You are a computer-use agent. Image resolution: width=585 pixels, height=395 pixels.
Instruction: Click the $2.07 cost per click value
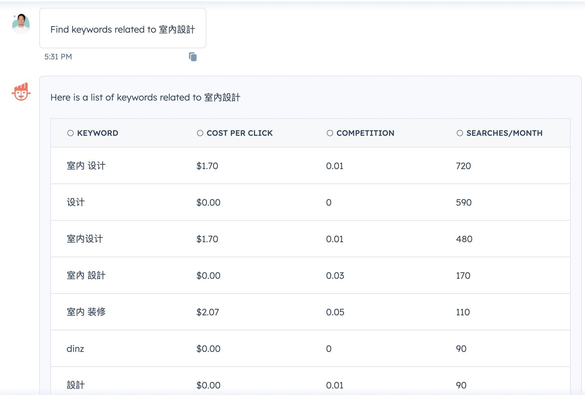(207, 312)
